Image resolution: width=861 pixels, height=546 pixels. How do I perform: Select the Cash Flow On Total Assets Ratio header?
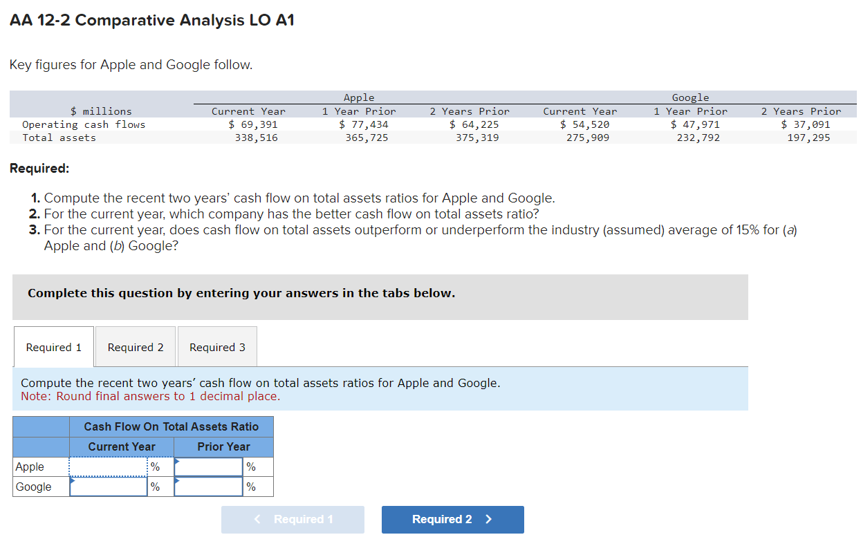click(x=171, y=426)
